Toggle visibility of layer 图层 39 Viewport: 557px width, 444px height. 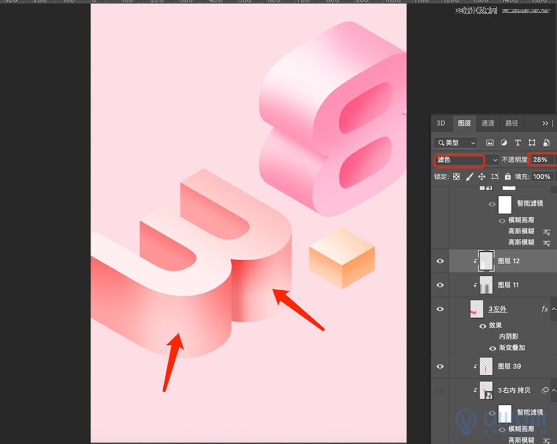(440, 366)
